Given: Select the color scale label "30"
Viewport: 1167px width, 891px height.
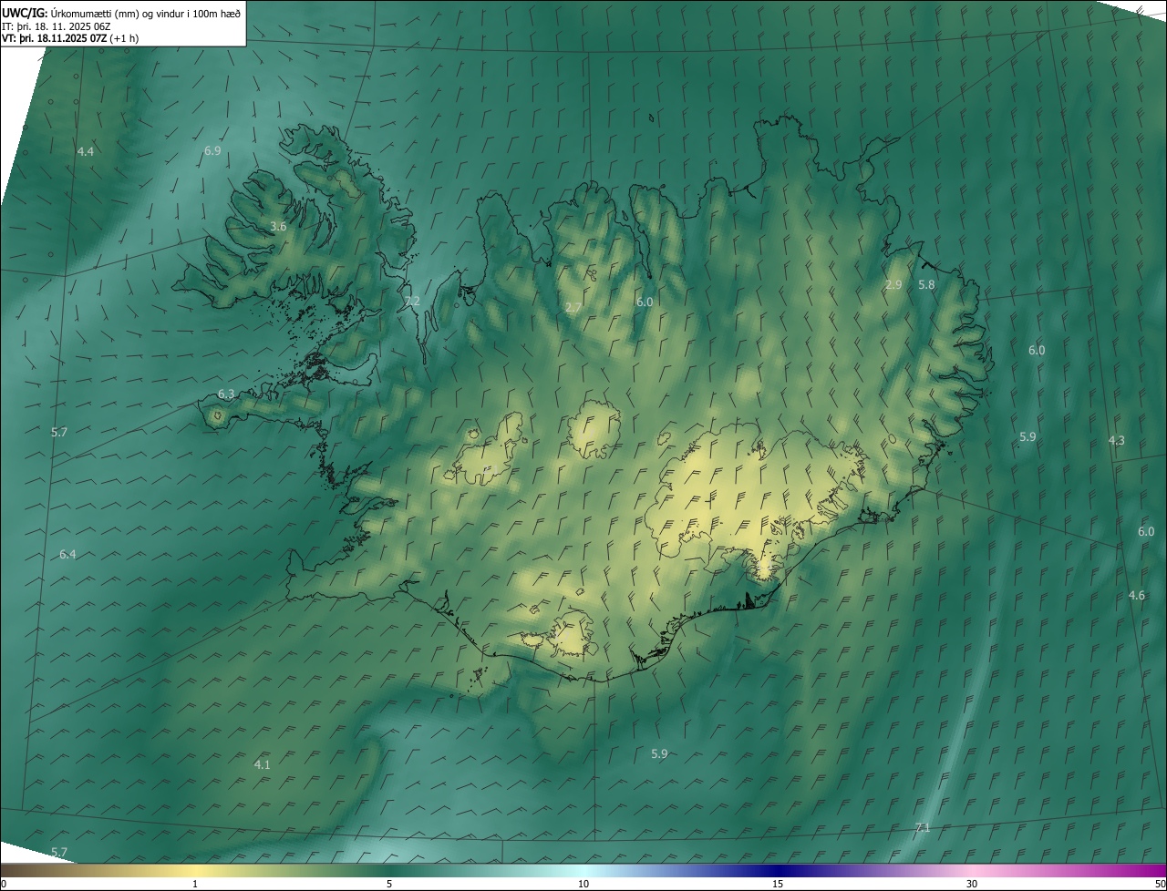Looking at the screenshot, I should [x=972, y=884].
